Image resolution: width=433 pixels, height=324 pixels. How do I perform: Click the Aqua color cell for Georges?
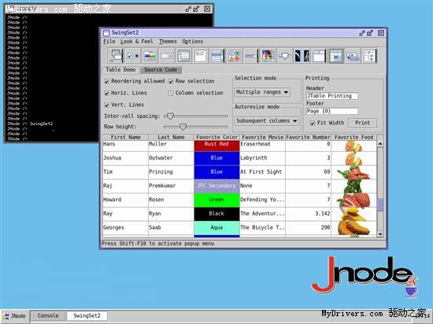[216, 228]
